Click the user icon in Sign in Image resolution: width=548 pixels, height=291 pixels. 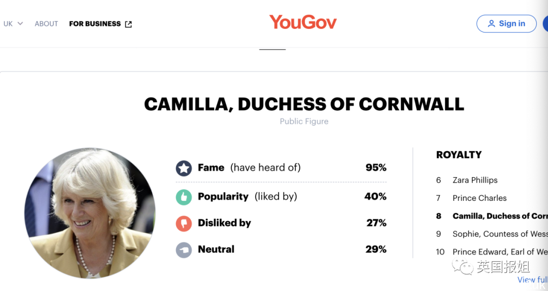491,24
